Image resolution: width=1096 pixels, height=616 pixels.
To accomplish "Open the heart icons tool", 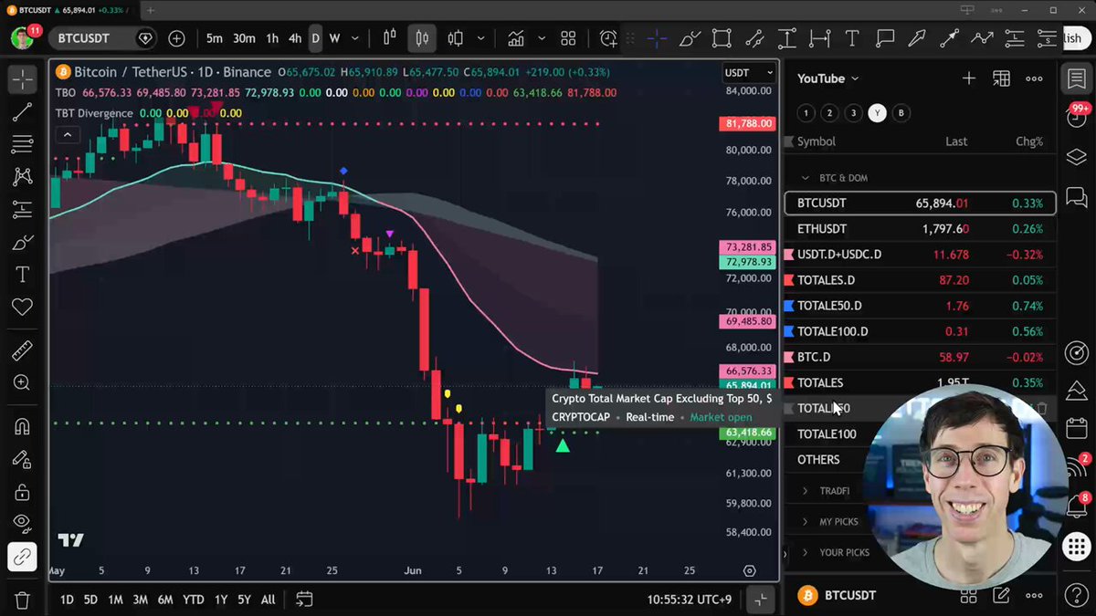I will coord(22,308).
